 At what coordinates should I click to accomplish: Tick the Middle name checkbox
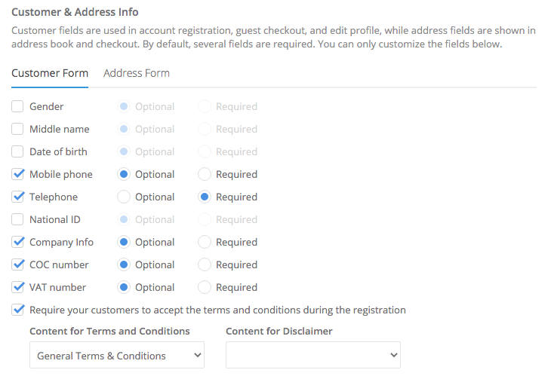click(18, 130)
